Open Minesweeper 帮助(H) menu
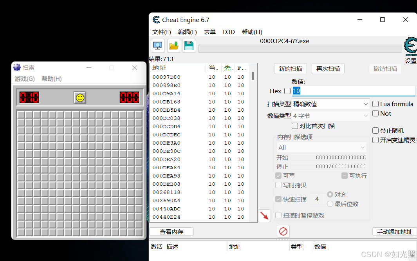This screenshot has height=261, width=417. tap(52, 79)
